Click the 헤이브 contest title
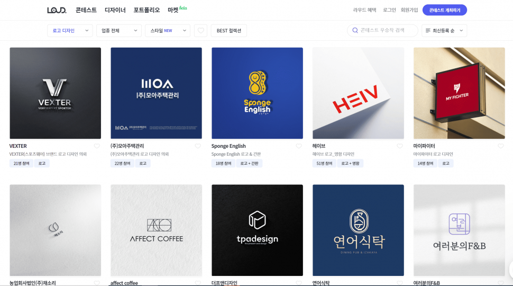 coord(319,146)
